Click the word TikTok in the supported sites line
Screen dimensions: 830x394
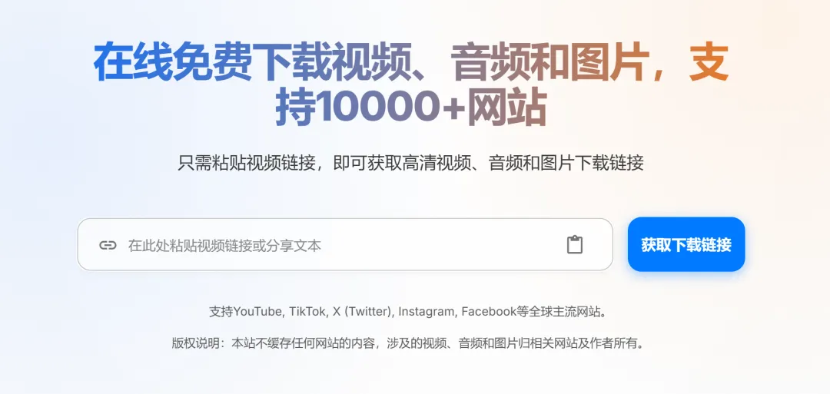307,312
